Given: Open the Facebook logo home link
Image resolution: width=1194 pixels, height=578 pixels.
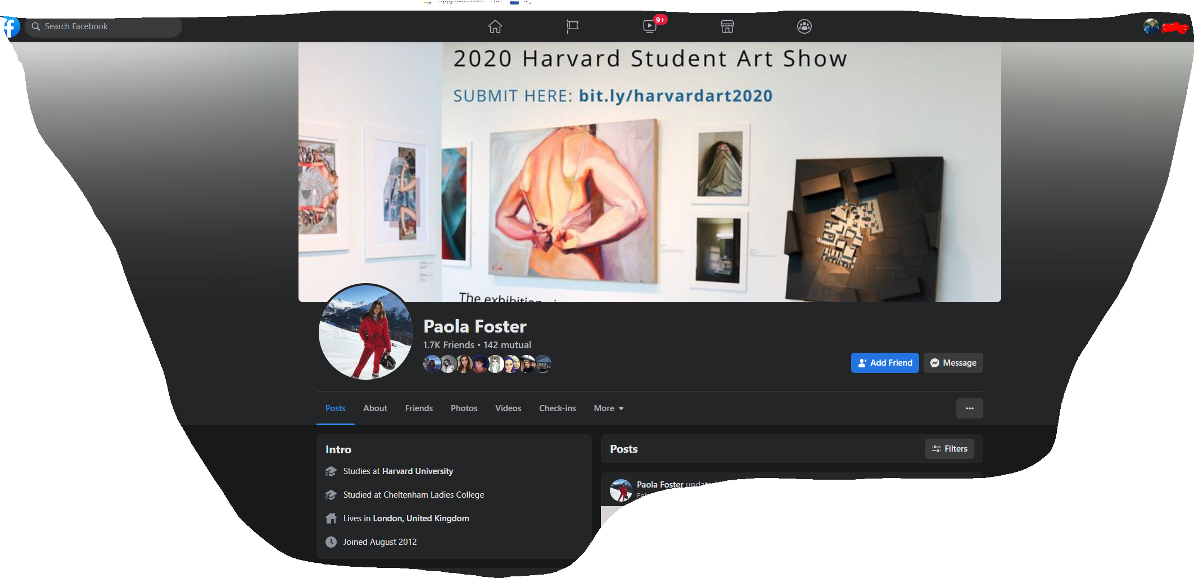Looking at the screenshot, I should 11,26.
